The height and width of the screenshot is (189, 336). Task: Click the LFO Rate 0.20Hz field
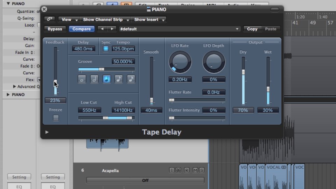[x=180, y=79]
